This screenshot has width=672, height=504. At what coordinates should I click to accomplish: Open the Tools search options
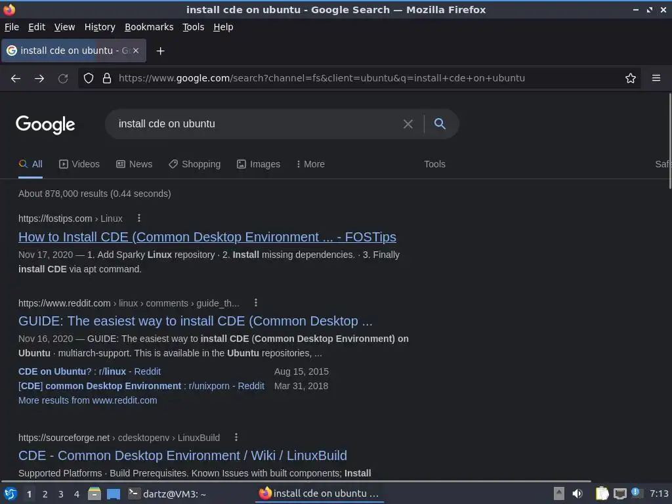point(434,164)
